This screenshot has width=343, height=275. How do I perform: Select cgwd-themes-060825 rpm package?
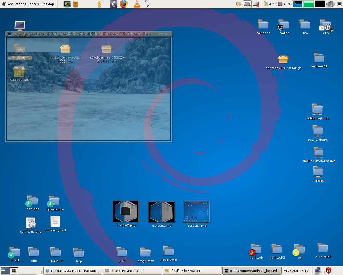pos(107,54)
